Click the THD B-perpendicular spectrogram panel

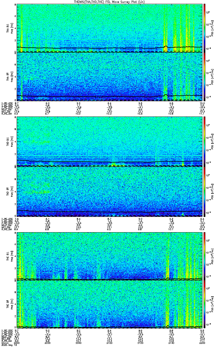point(109,142)
